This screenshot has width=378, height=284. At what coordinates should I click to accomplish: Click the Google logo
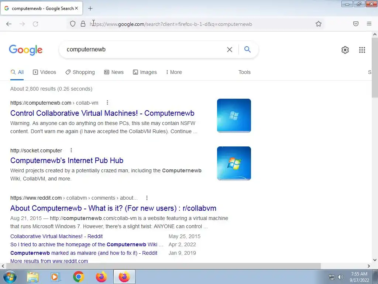click(26, 50)
